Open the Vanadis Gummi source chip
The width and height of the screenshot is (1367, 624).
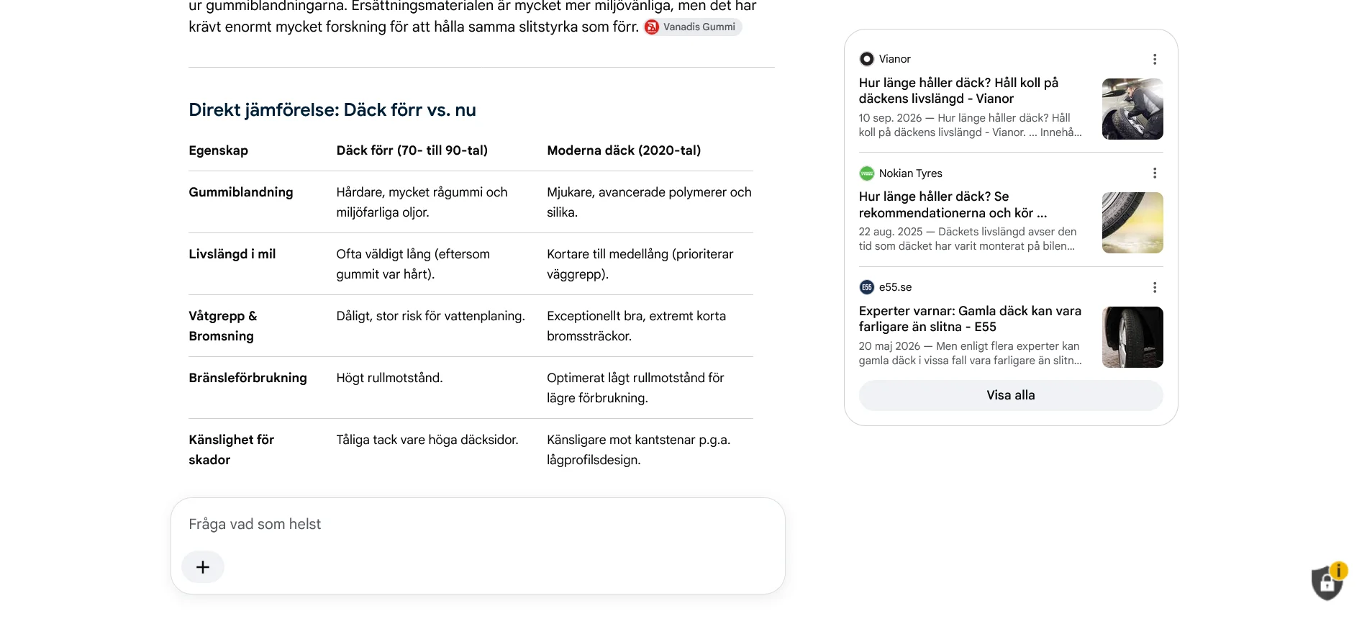(693, 27)
